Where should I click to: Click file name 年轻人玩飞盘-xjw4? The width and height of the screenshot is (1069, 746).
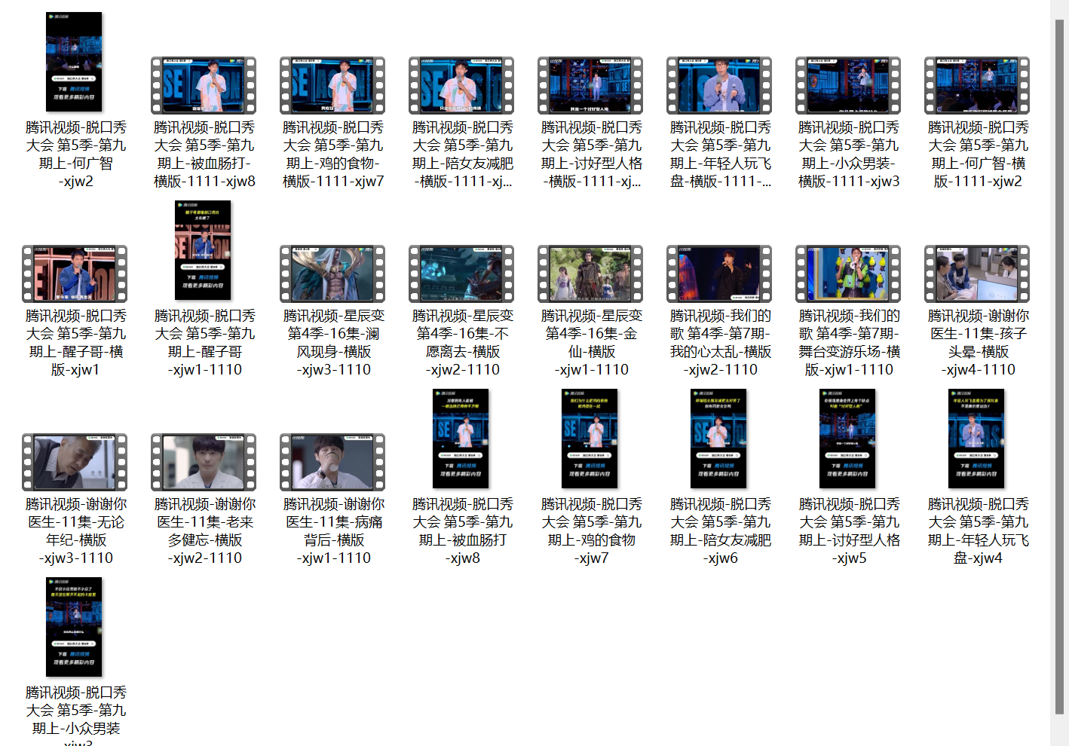pyautogui.click(x=978, y=531)
